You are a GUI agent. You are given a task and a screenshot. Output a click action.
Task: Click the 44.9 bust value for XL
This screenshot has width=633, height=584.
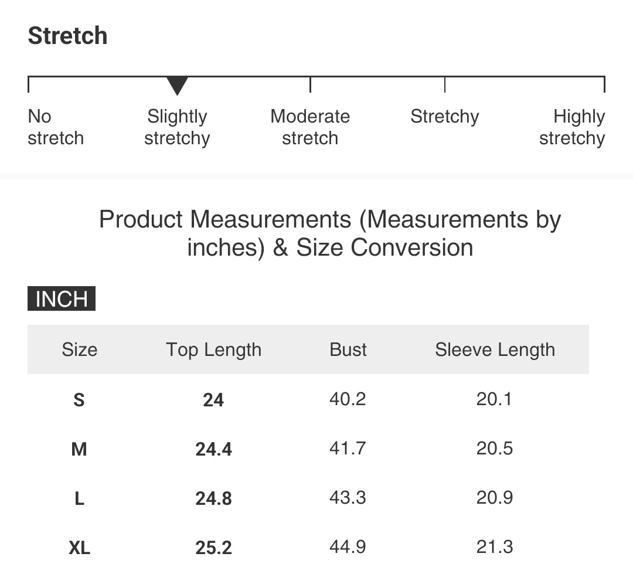tap(348, 547)
